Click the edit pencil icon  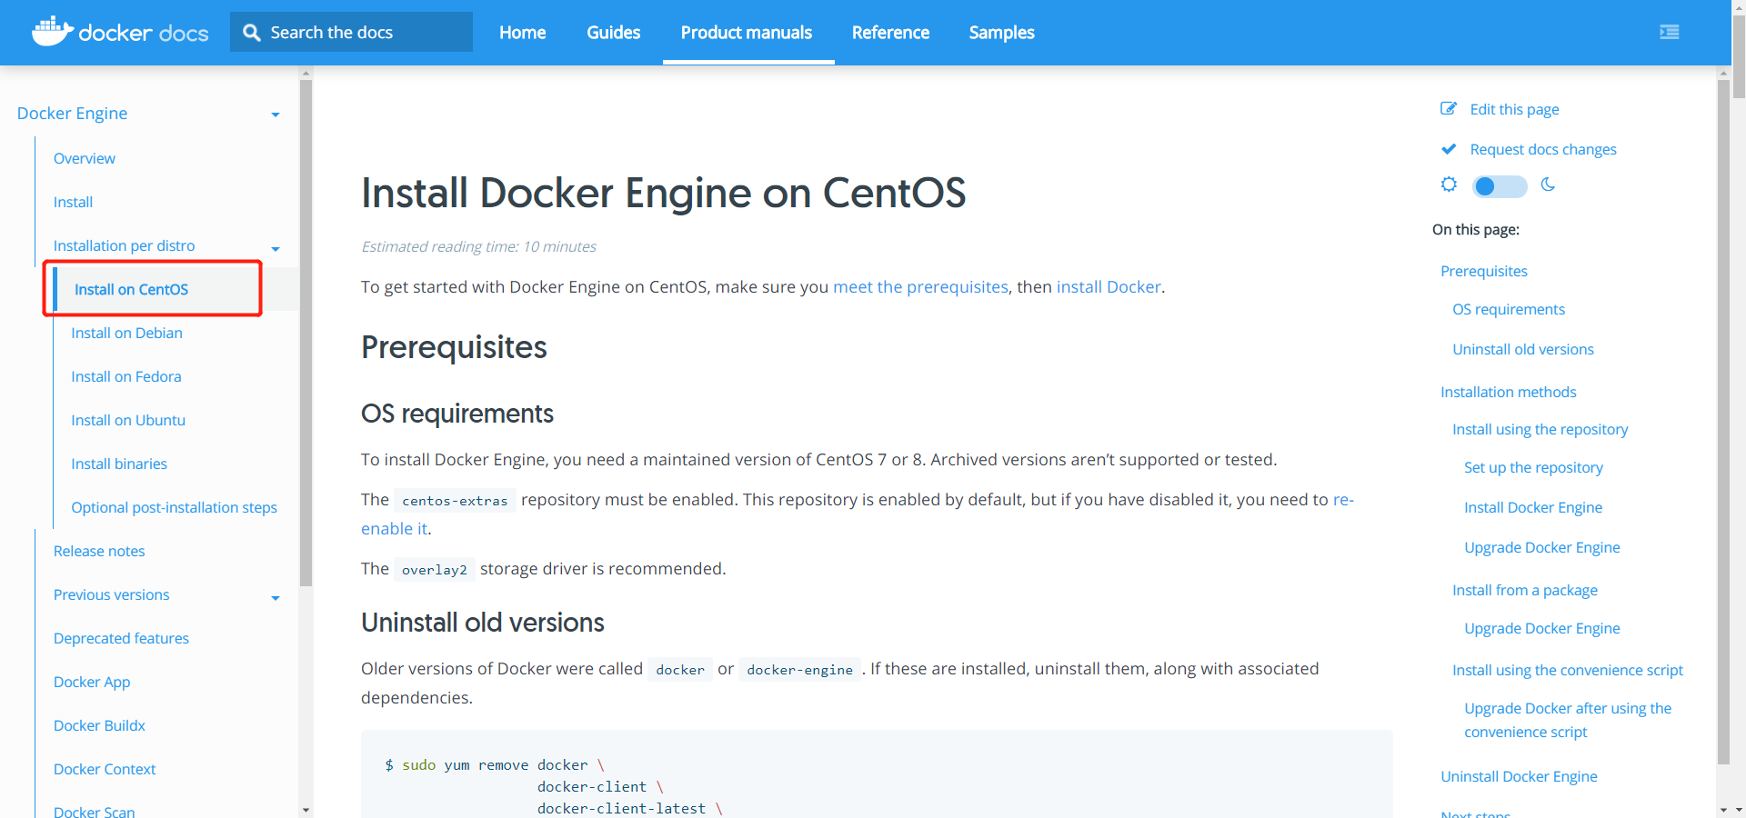pyautogui.click(x=1449, y=109)
